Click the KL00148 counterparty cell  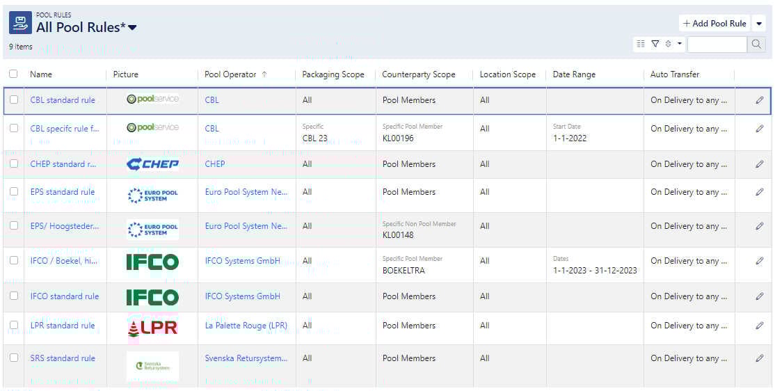point(398,235)
